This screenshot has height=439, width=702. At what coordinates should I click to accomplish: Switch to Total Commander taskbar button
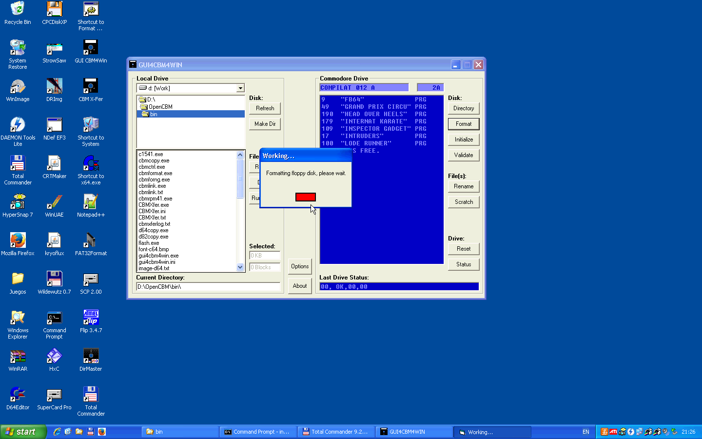coord(336,432)
